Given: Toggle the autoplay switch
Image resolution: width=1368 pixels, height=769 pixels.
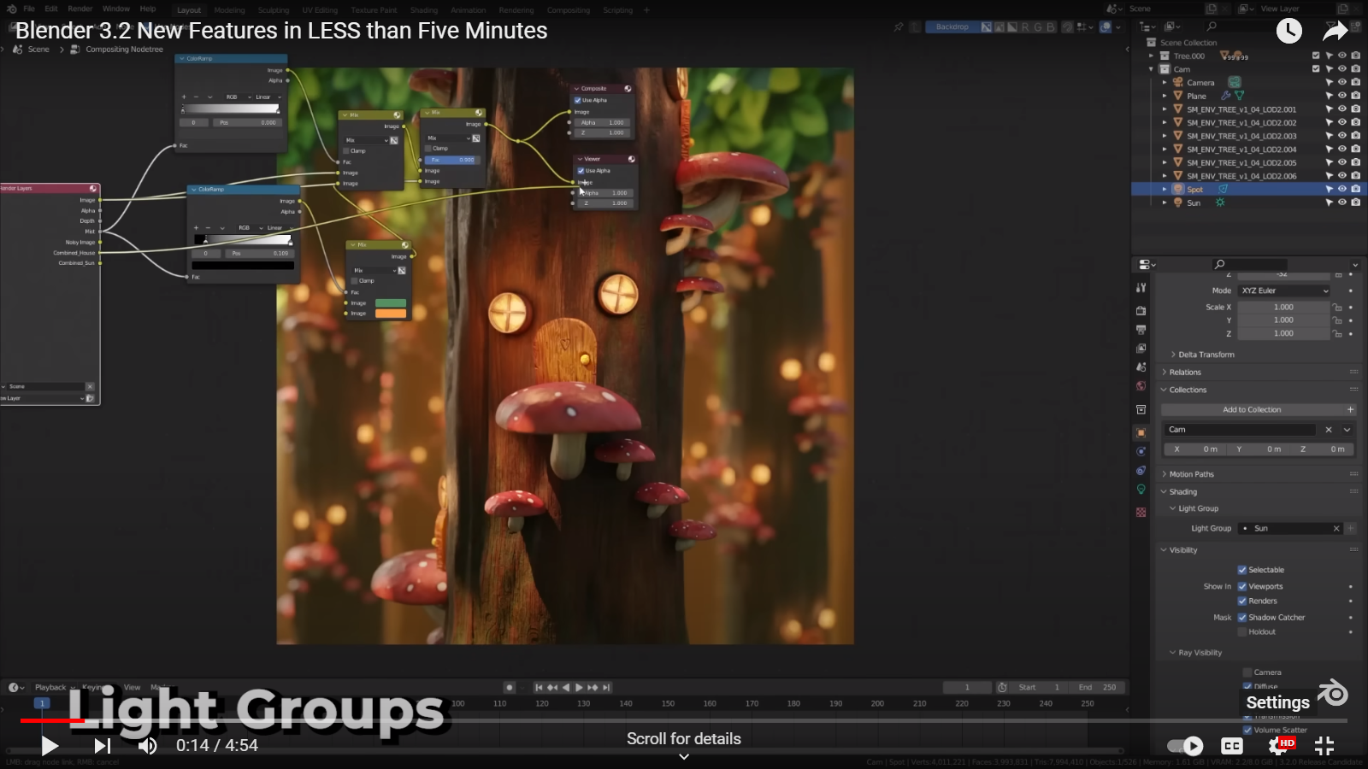Looking at the screenshot, I should [x=1185, y=746].
